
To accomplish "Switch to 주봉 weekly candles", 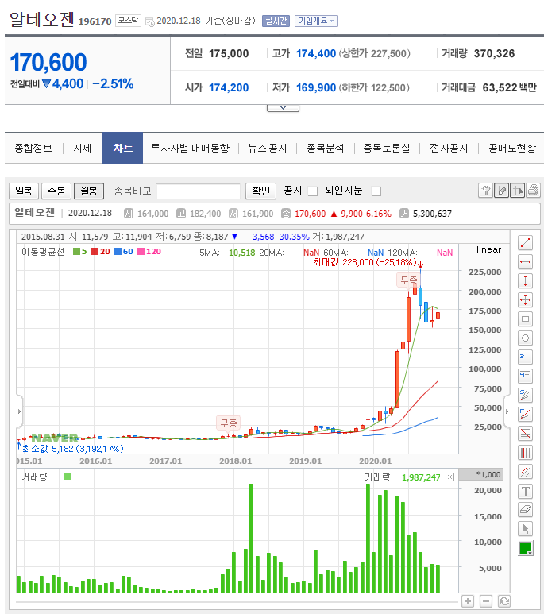I will [56, 191].
